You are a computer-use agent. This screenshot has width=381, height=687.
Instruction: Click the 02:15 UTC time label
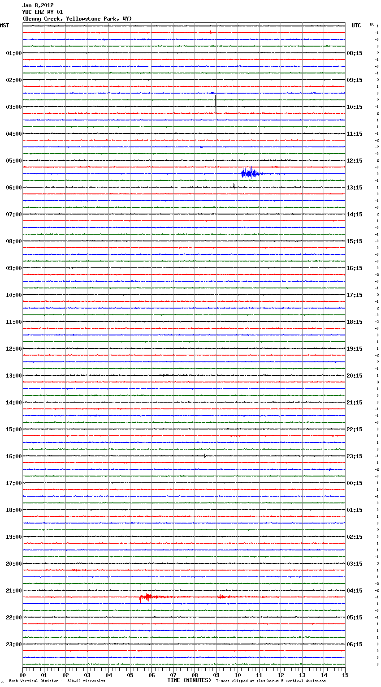355,537
